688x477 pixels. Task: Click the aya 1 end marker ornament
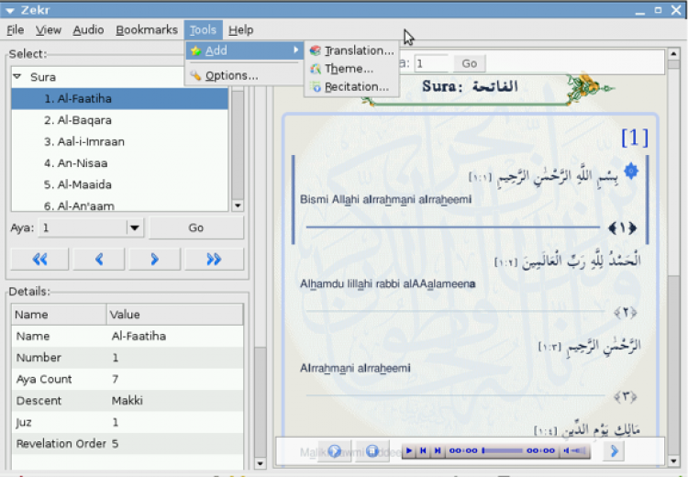(x=622, y=228)
